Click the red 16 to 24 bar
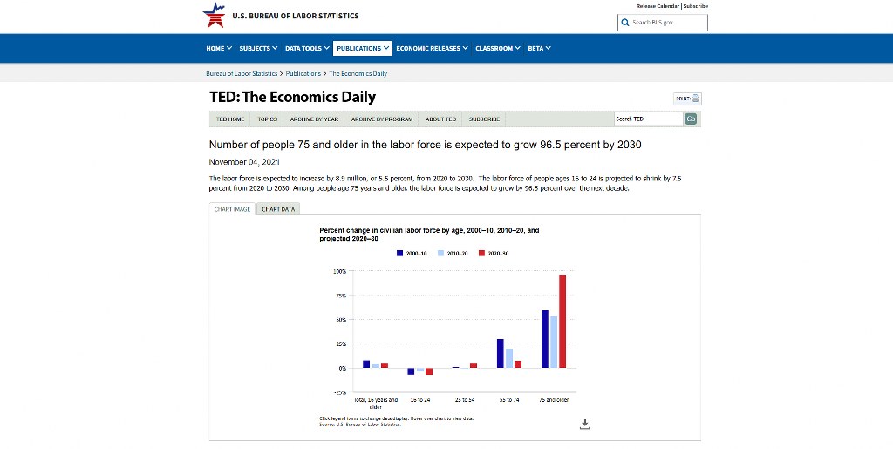Image resolution: width=893 pixels, height=449 pixels. 429,371
